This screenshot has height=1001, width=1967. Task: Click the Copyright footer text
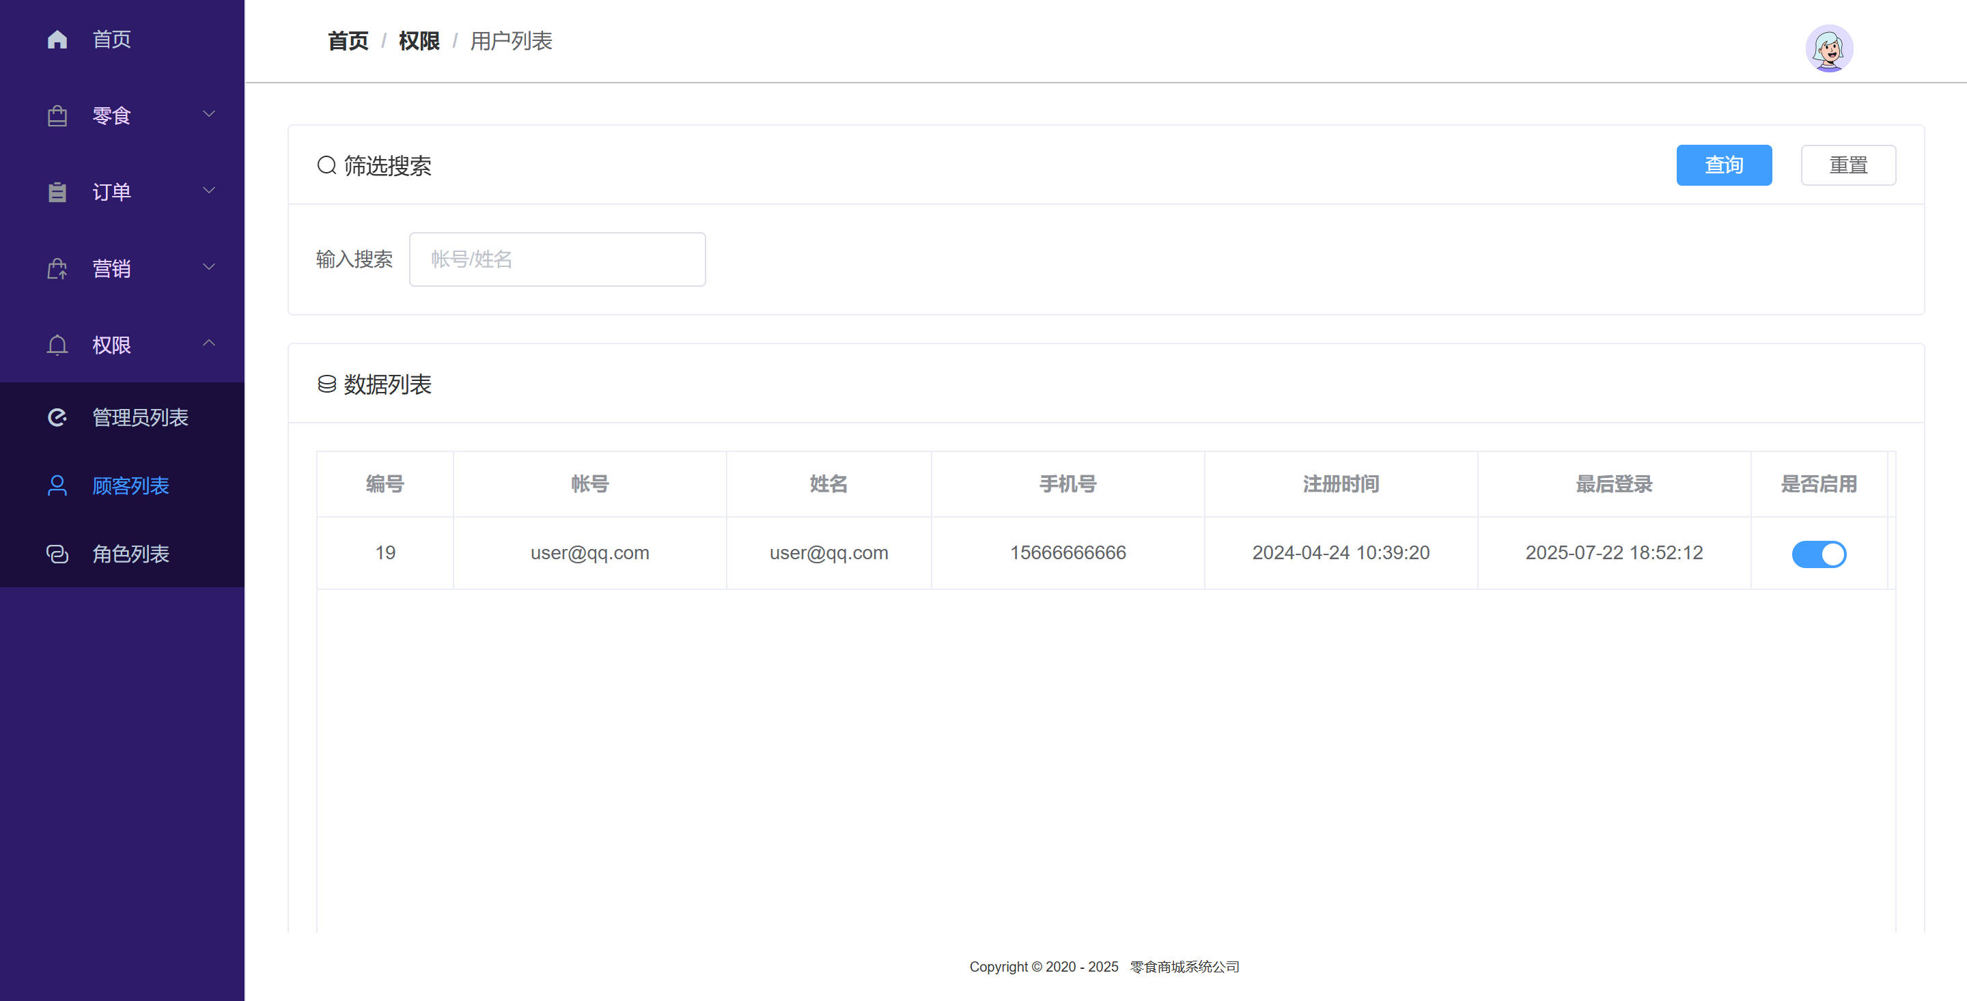(1104, 967)
